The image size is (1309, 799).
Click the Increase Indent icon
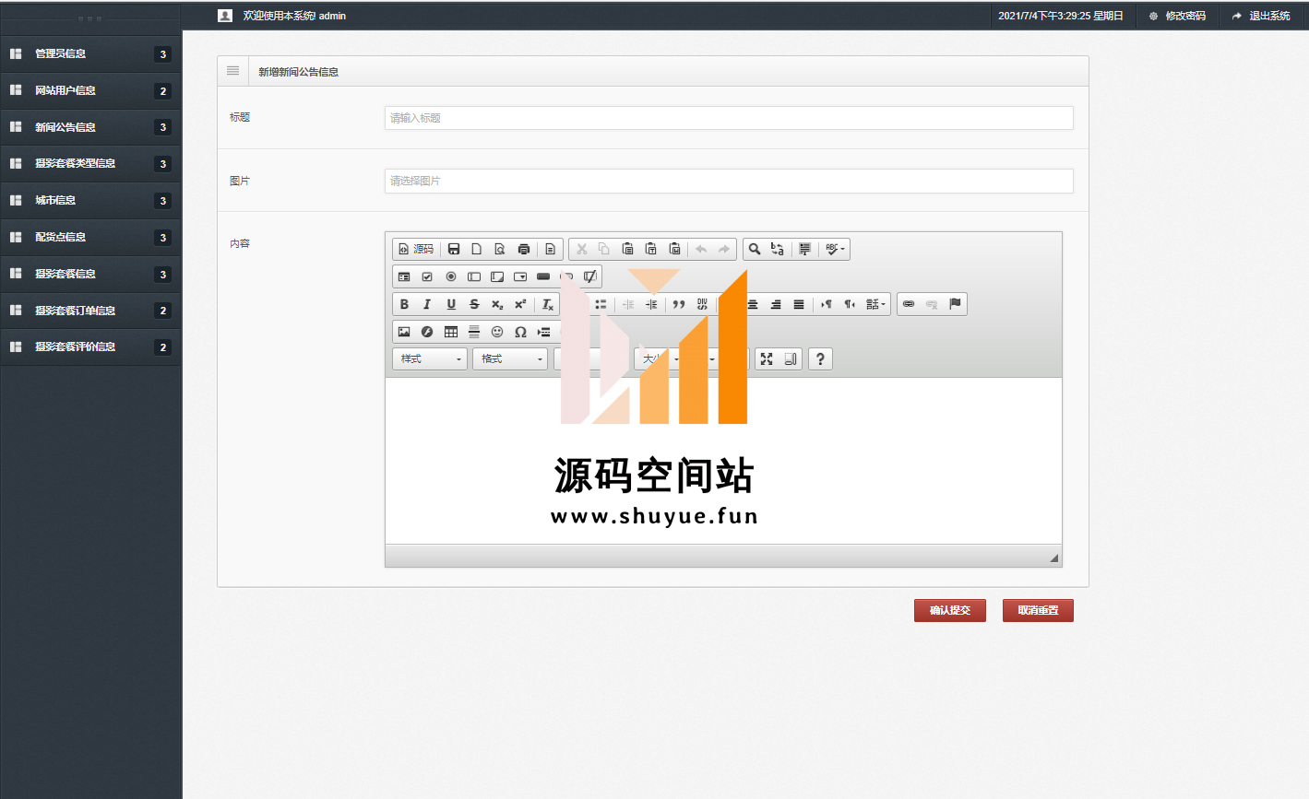click(x=651, y=304)
